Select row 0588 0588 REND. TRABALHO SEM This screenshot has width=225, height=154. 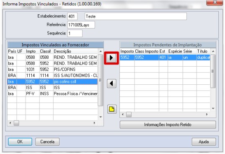click(52, 57)
